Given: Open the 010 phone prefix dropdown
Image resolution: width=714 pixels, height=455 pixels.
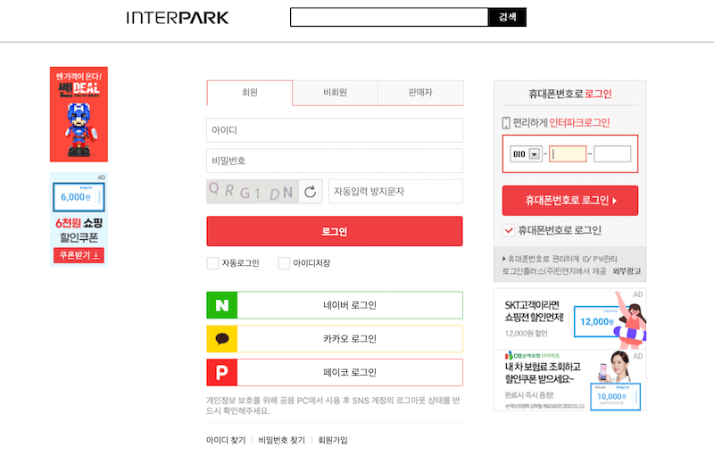Looking at the screenshot, I should 526,154.
